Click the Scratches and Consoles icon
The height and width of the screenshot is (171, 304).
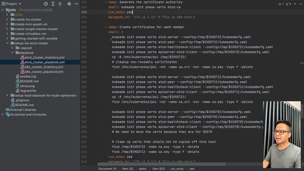[x=8, y=114]
